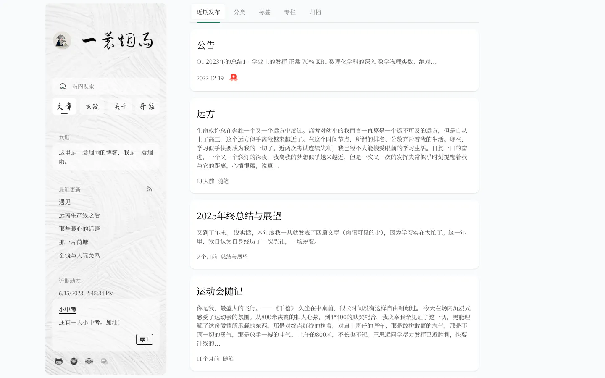Click the blog avatar image

(62, 41)
